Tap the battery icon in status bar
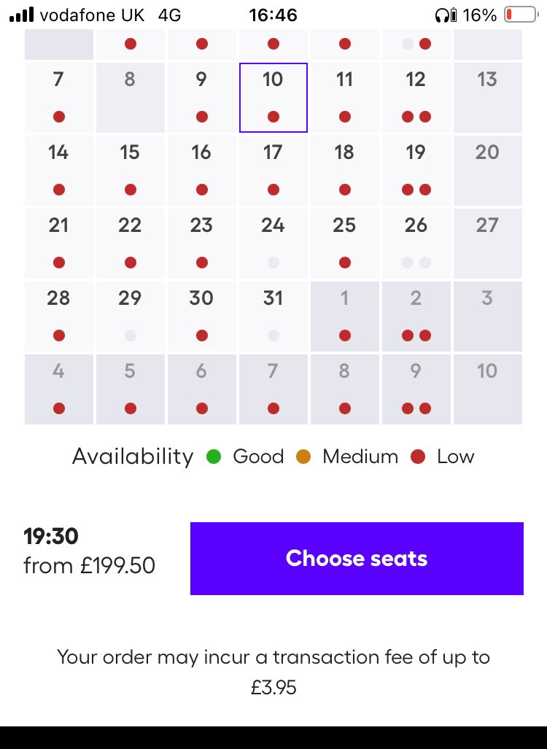 (521, 15)
